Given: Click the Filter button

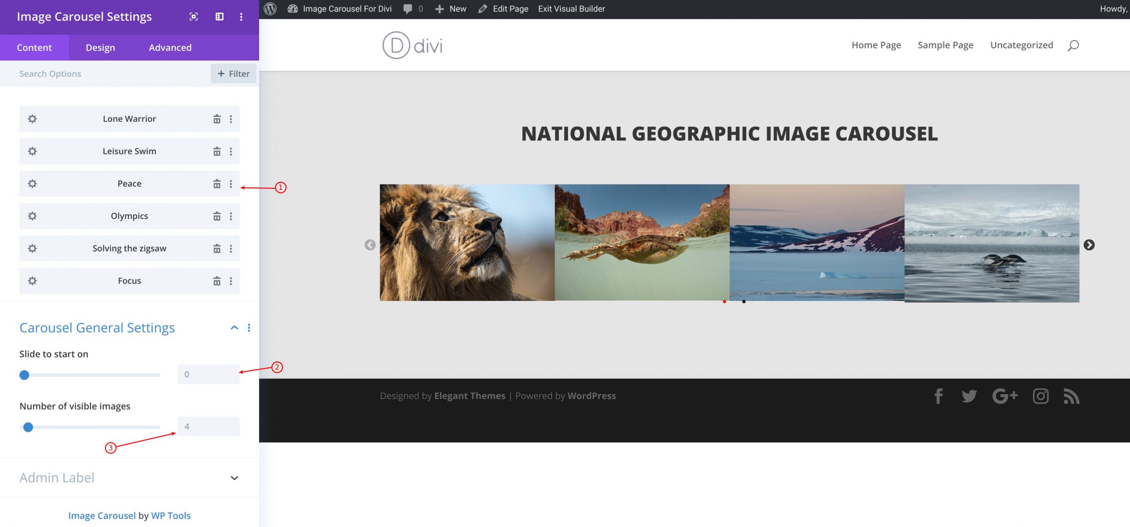Looking at the screenshot, I should click(234, 74).
